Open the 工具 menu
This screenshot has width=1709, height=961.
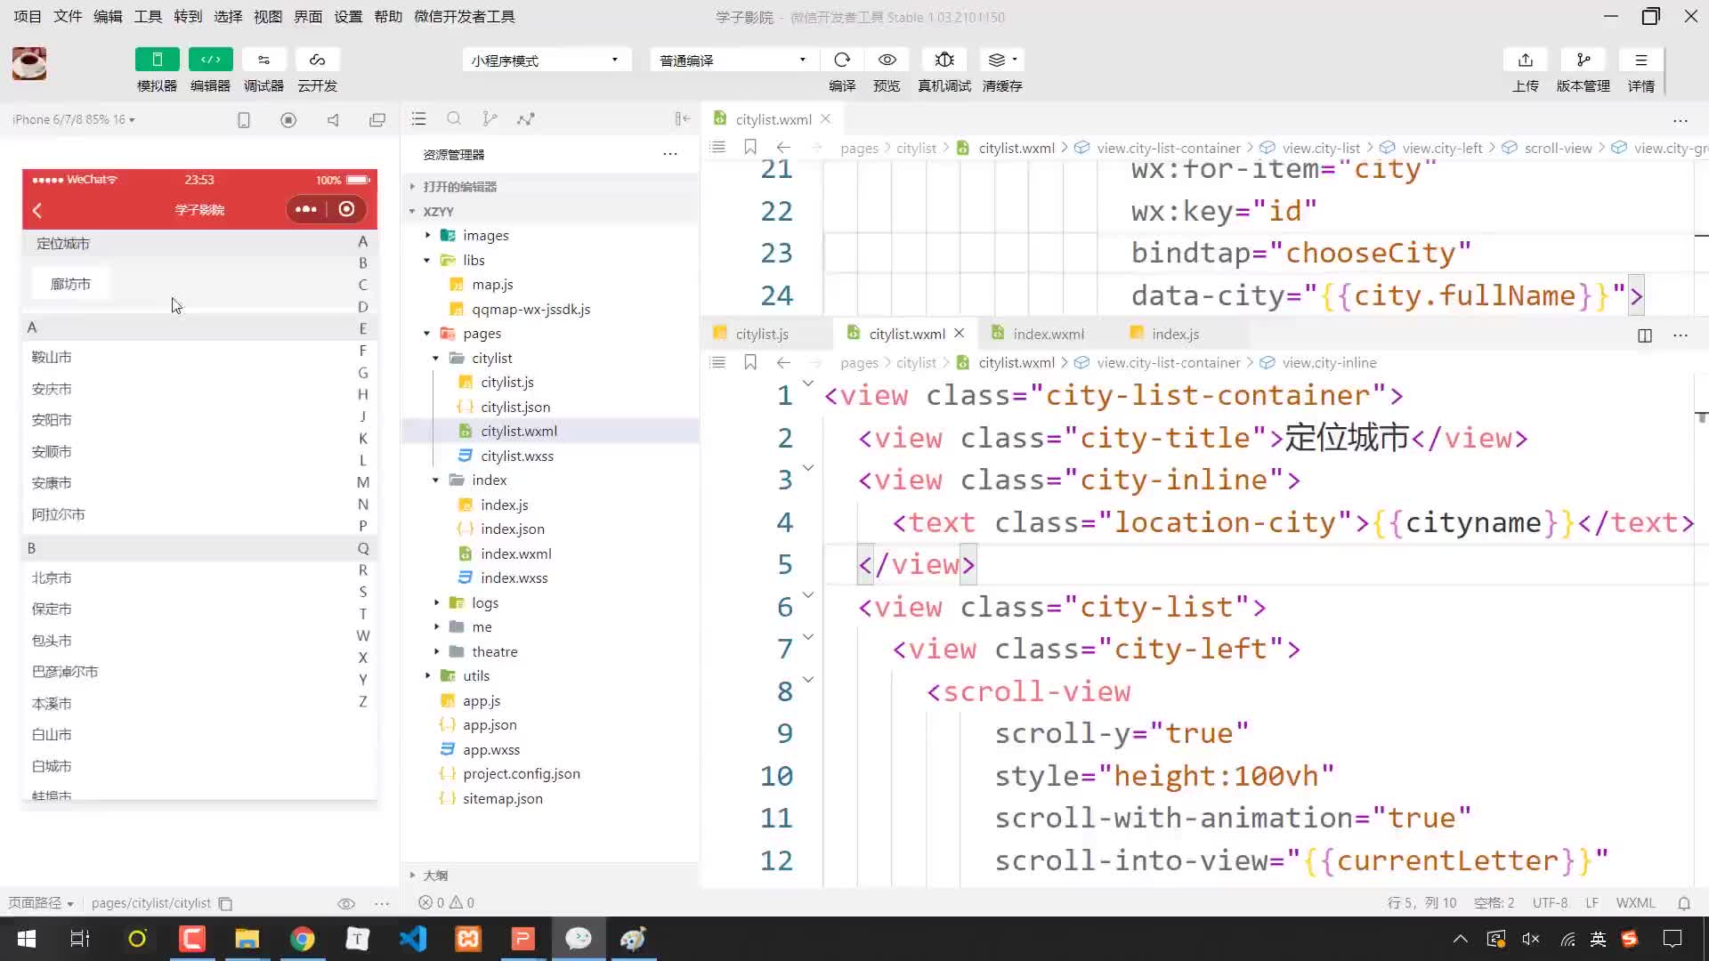148,16
